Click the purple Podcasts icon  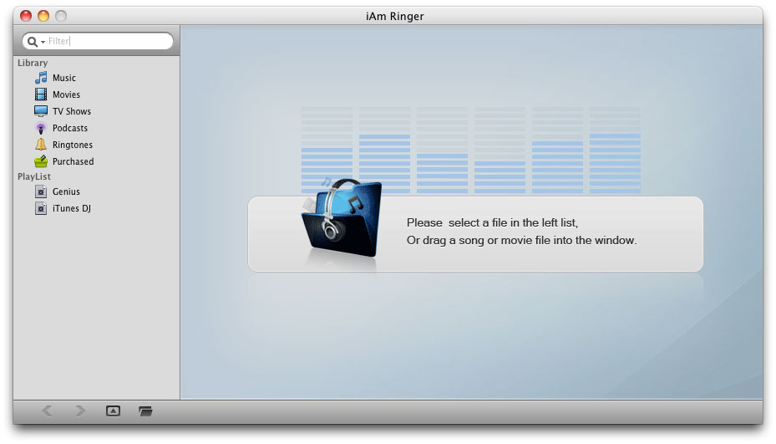click(41, 128)
